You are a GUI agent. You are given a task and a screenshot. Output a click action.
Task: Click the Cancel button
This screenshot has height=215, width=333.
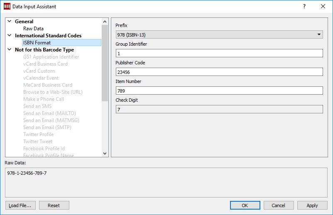[279, 205]
